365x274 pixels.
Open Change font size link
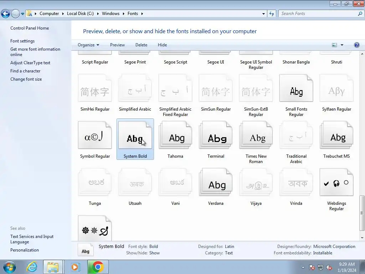26,79
